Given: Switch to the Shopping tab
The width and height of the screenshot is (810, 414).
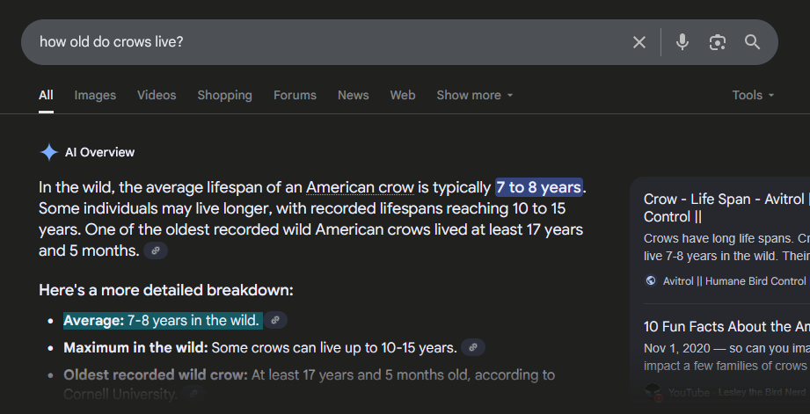Looking at the screenshot, I should tap(225, 96).
